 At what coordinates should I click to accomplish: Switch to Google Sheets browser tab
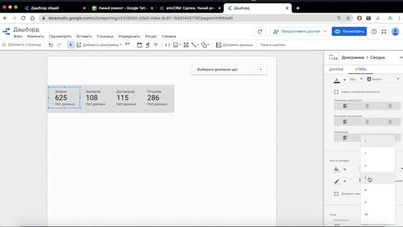pyautogui.click(x=122, y=8)
